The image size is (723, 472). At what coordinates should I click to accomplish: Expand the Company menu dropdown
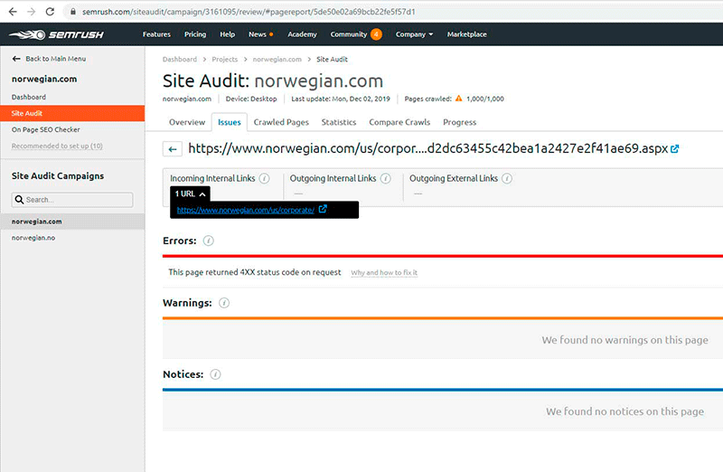point(414,34)
